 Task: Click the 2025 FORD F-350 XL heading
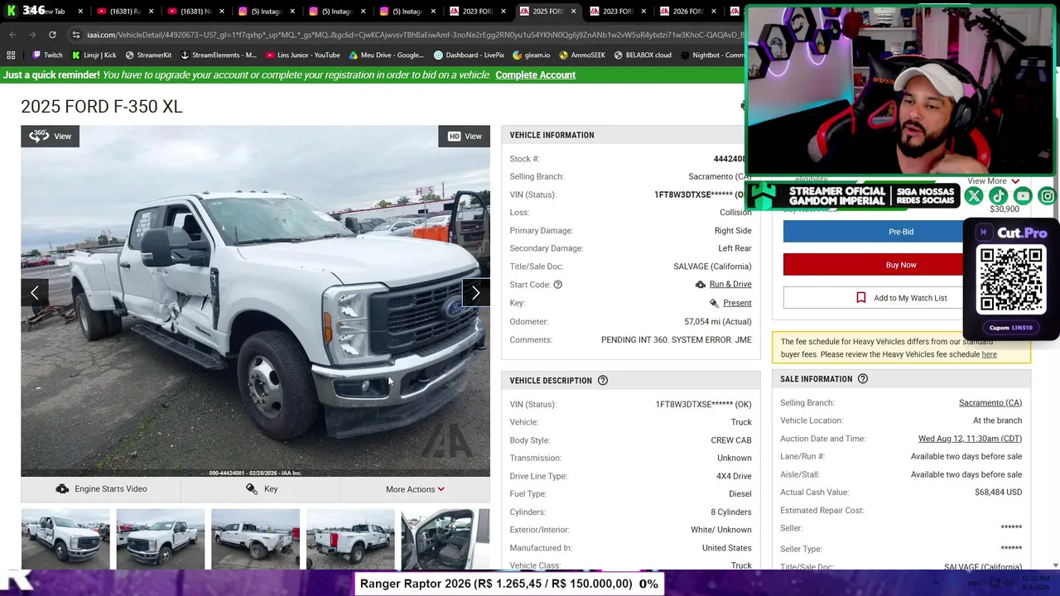102,107
